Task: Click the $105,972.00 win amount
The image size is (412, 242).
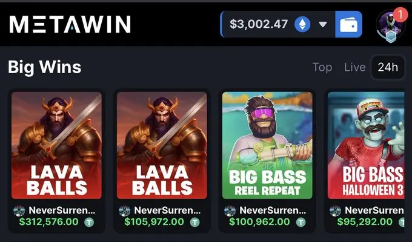Action: tap(154, 222)
